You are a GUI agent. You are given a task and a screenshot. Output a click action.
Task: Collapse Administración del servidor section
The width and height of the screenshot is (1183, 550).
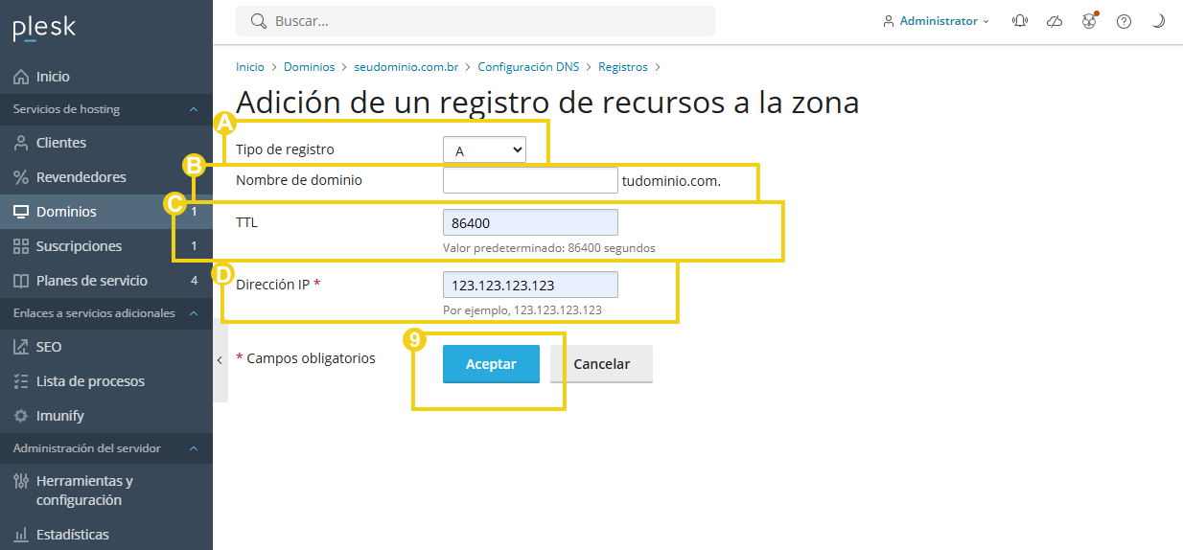point(193,448)
